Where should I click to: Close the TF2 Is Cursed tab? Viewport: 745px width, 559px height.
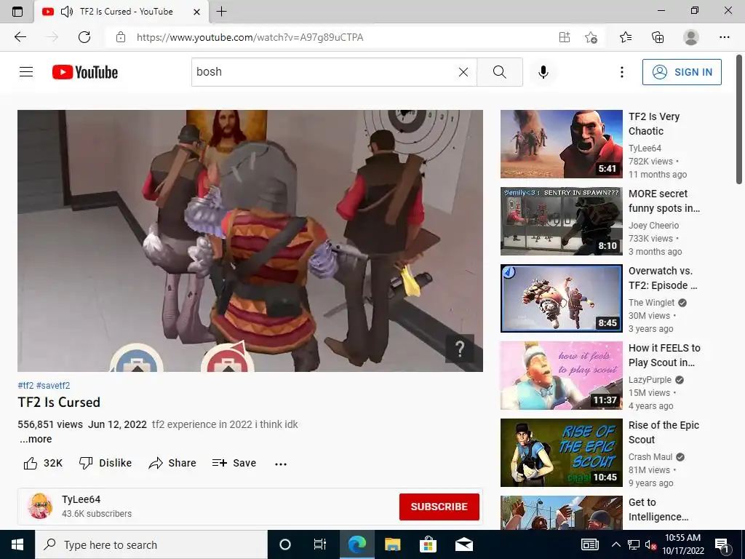(x=196, y=12)
